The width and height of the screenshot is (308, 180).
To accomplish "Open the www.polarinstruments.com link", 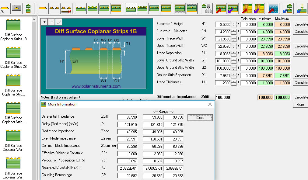I will click(x=96, y=86).
